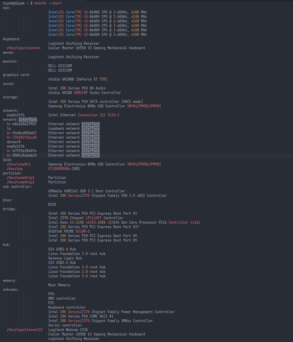Click 'Intel Ethernet Connection (2) I219-V' line
This screenshot has height=342, width=293.
(84, 115)
